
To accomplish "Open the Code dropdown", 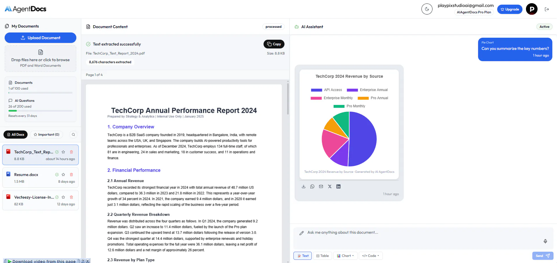I will [371, 256].
